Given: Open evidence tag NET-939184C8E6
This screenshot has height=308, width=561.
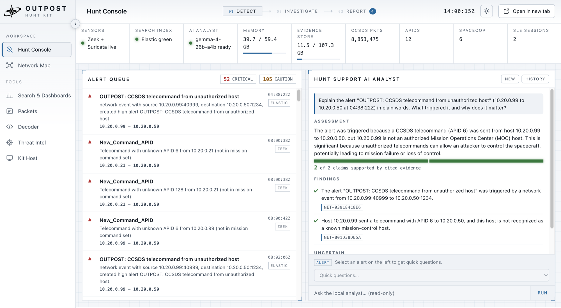Looking at the screenshot, I should pyautogui.click(x=342, y=207).
